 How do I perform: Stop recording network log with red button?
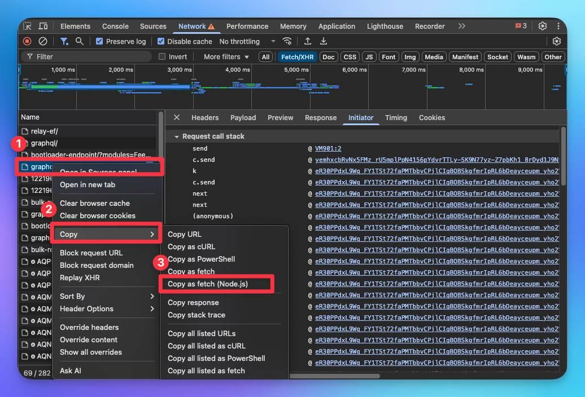[27, 41]
